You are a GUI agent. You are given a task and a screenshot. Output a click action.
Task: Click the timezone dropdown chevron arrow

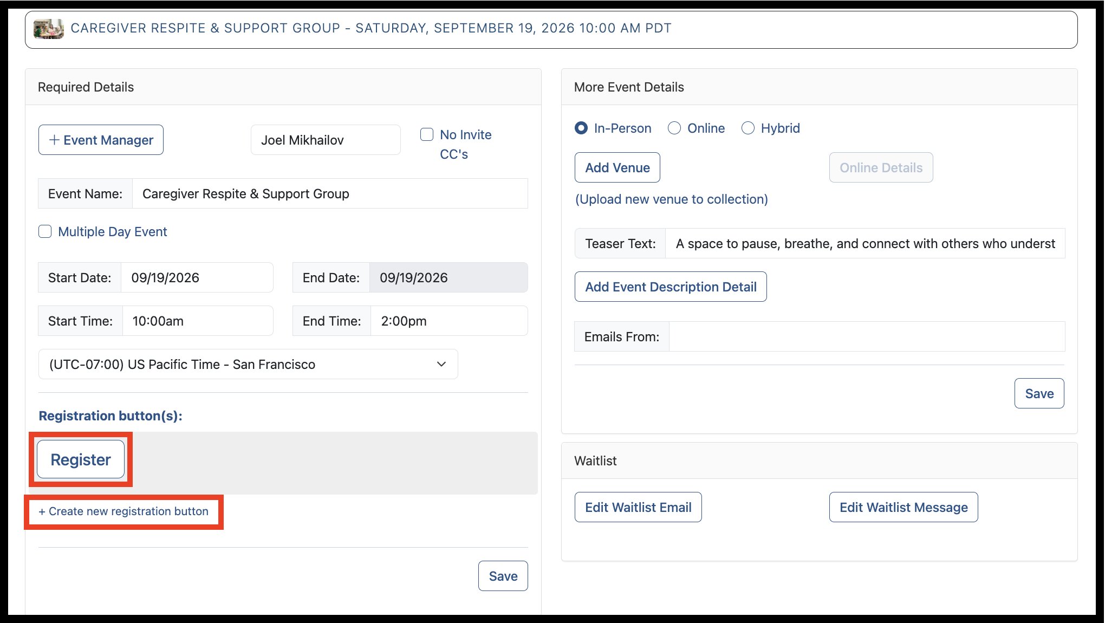pos(441,364)
